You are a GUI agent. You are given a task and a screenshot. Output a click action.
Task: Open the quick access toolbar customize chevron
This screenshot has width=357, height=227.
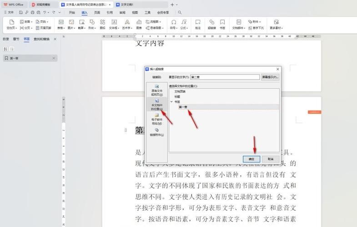point(60,13)
